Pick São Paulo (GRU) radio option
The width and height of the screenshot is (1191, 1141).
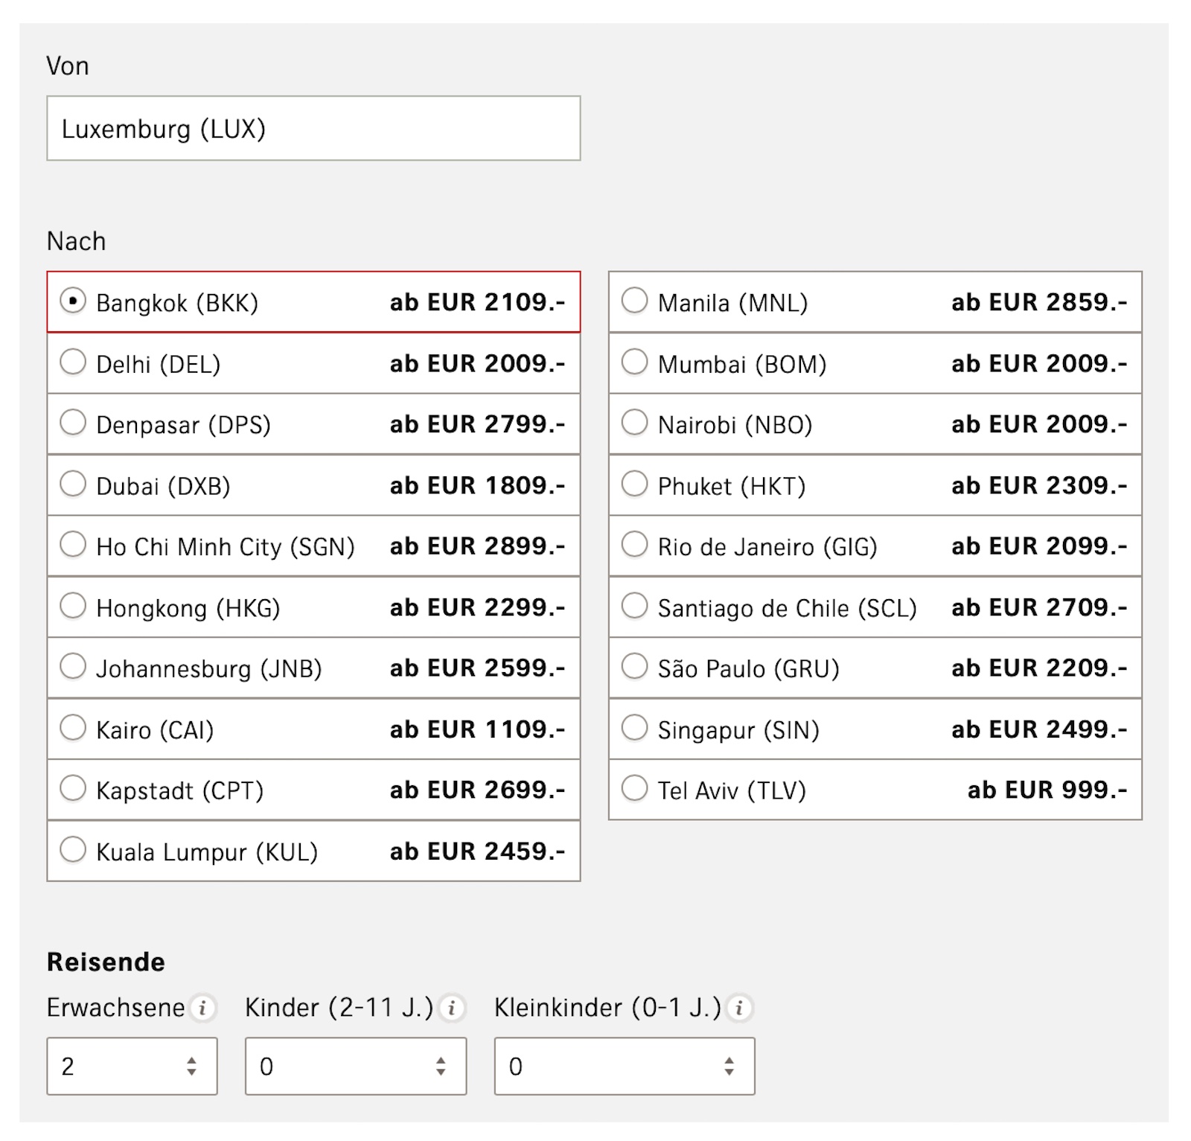pos(634,666)
